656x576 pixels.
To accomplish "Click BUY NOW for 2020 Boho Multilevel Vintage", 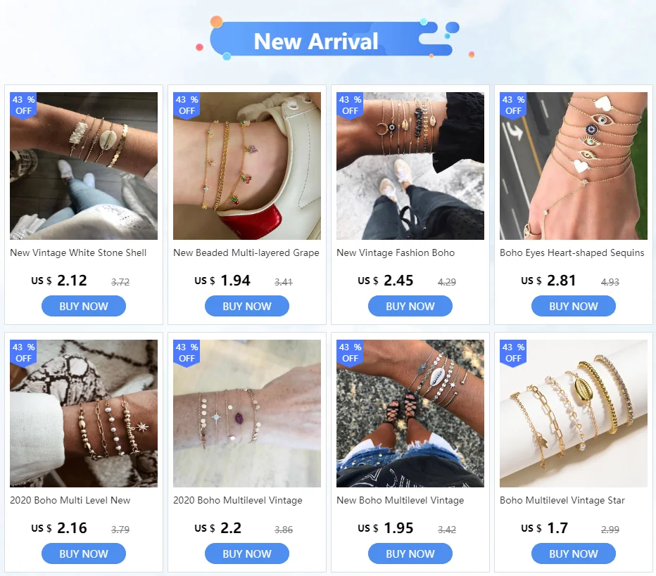I will [247, 553].
